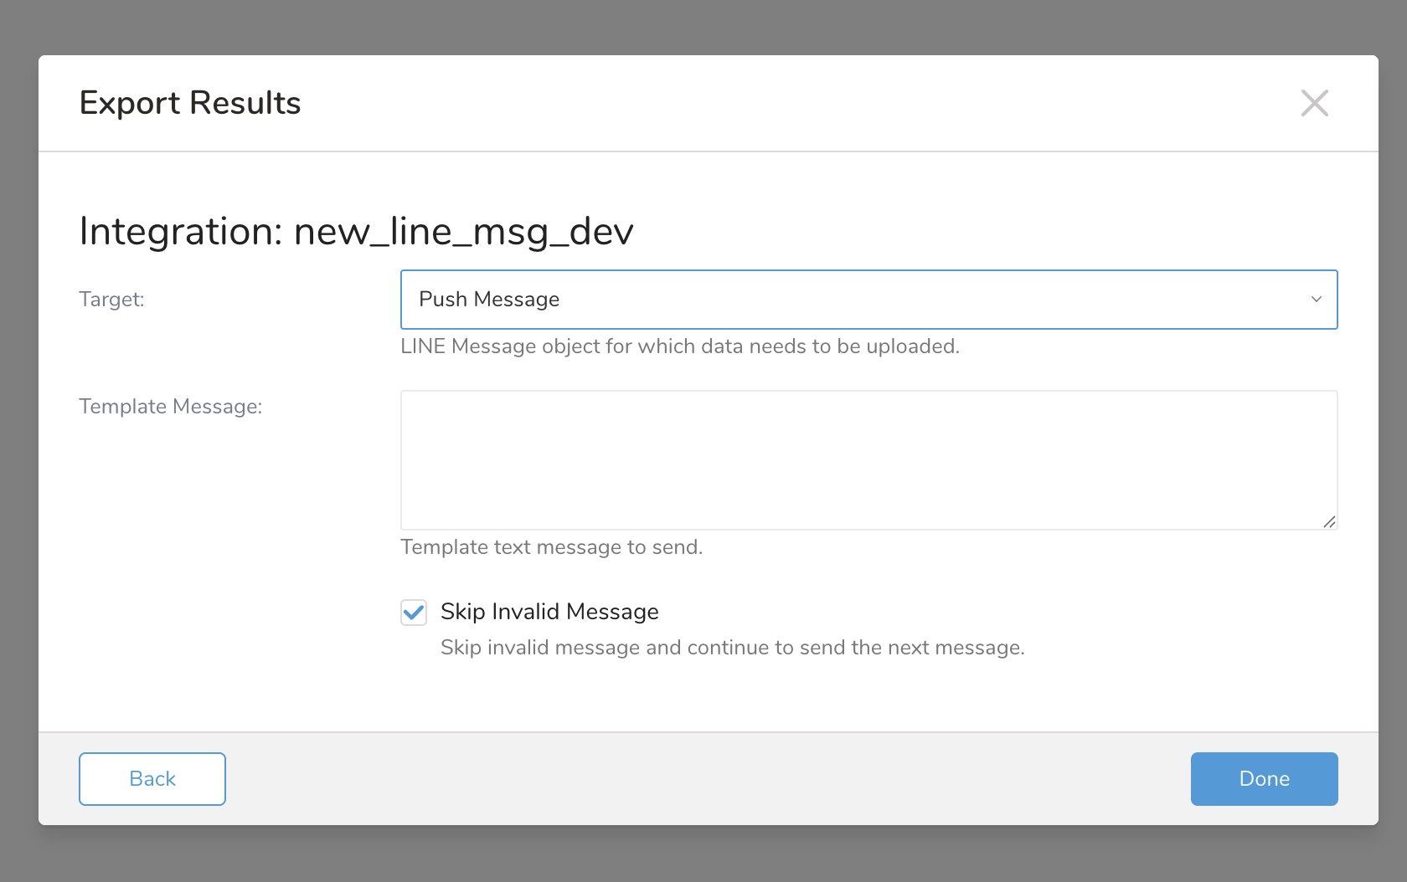Click the Target field label
This screenshot has width=1407, height=882.
click(111, 300)
